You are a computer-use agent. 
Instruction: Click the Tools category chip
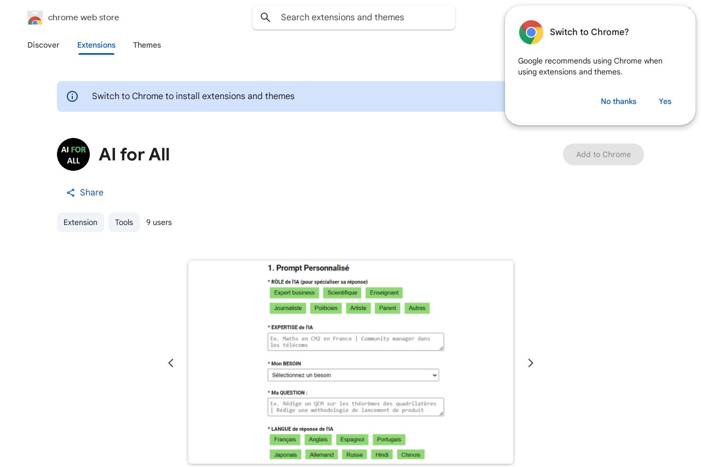[124, 222]
